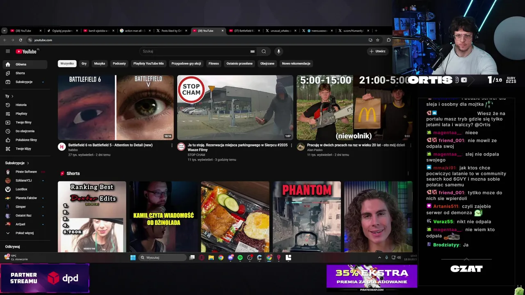The height and width of the screenshot is (295, 525).
Task: Open Playlisty in the sidebar
Action: coord(25,113)
